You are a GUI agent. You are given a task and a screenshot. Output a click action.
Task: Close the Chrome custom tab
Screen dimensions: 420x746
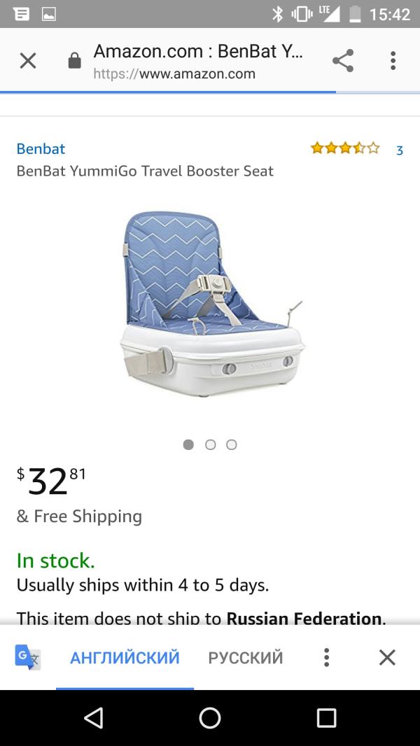point(28,62)
